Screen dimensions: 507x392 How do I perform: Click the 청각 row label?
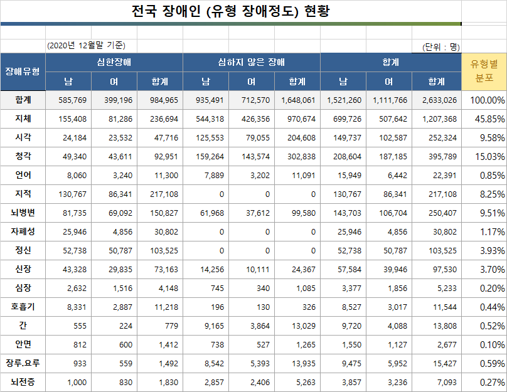point(23,156)
